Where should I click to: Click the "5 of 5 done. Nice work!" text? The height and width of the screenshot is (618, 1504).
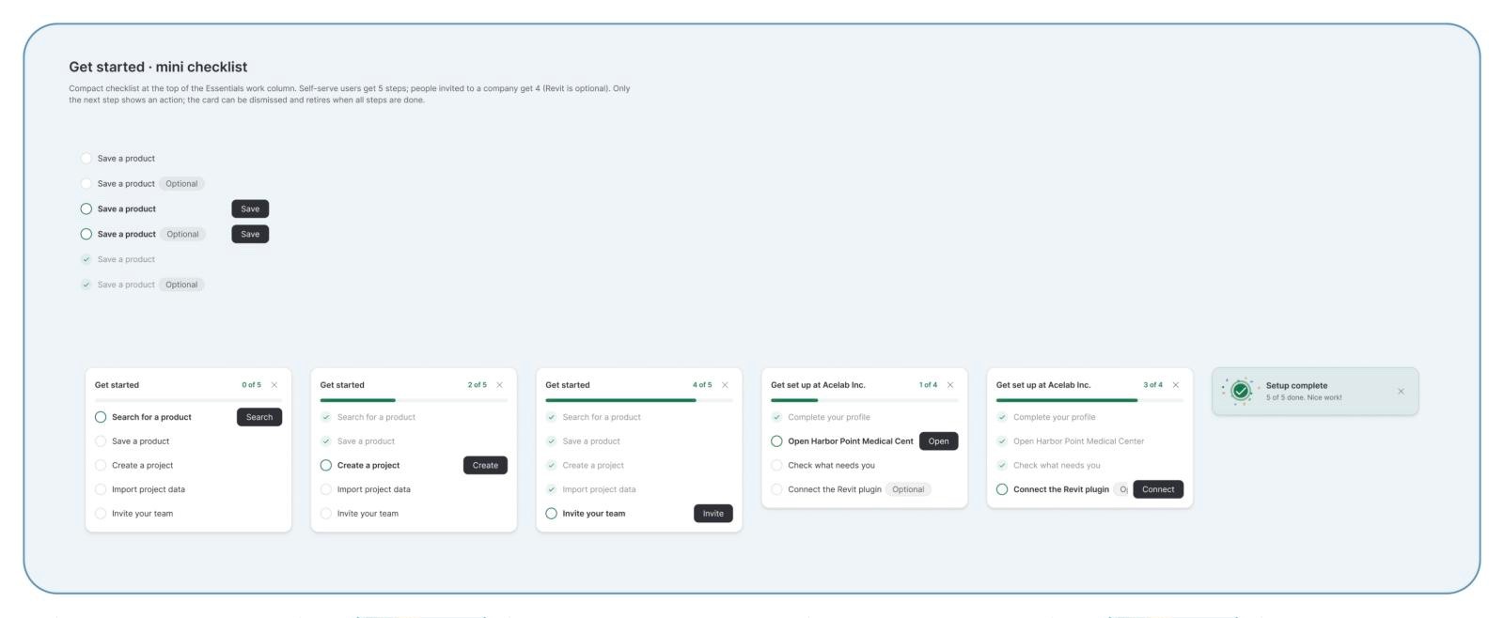click(1304, 397)
